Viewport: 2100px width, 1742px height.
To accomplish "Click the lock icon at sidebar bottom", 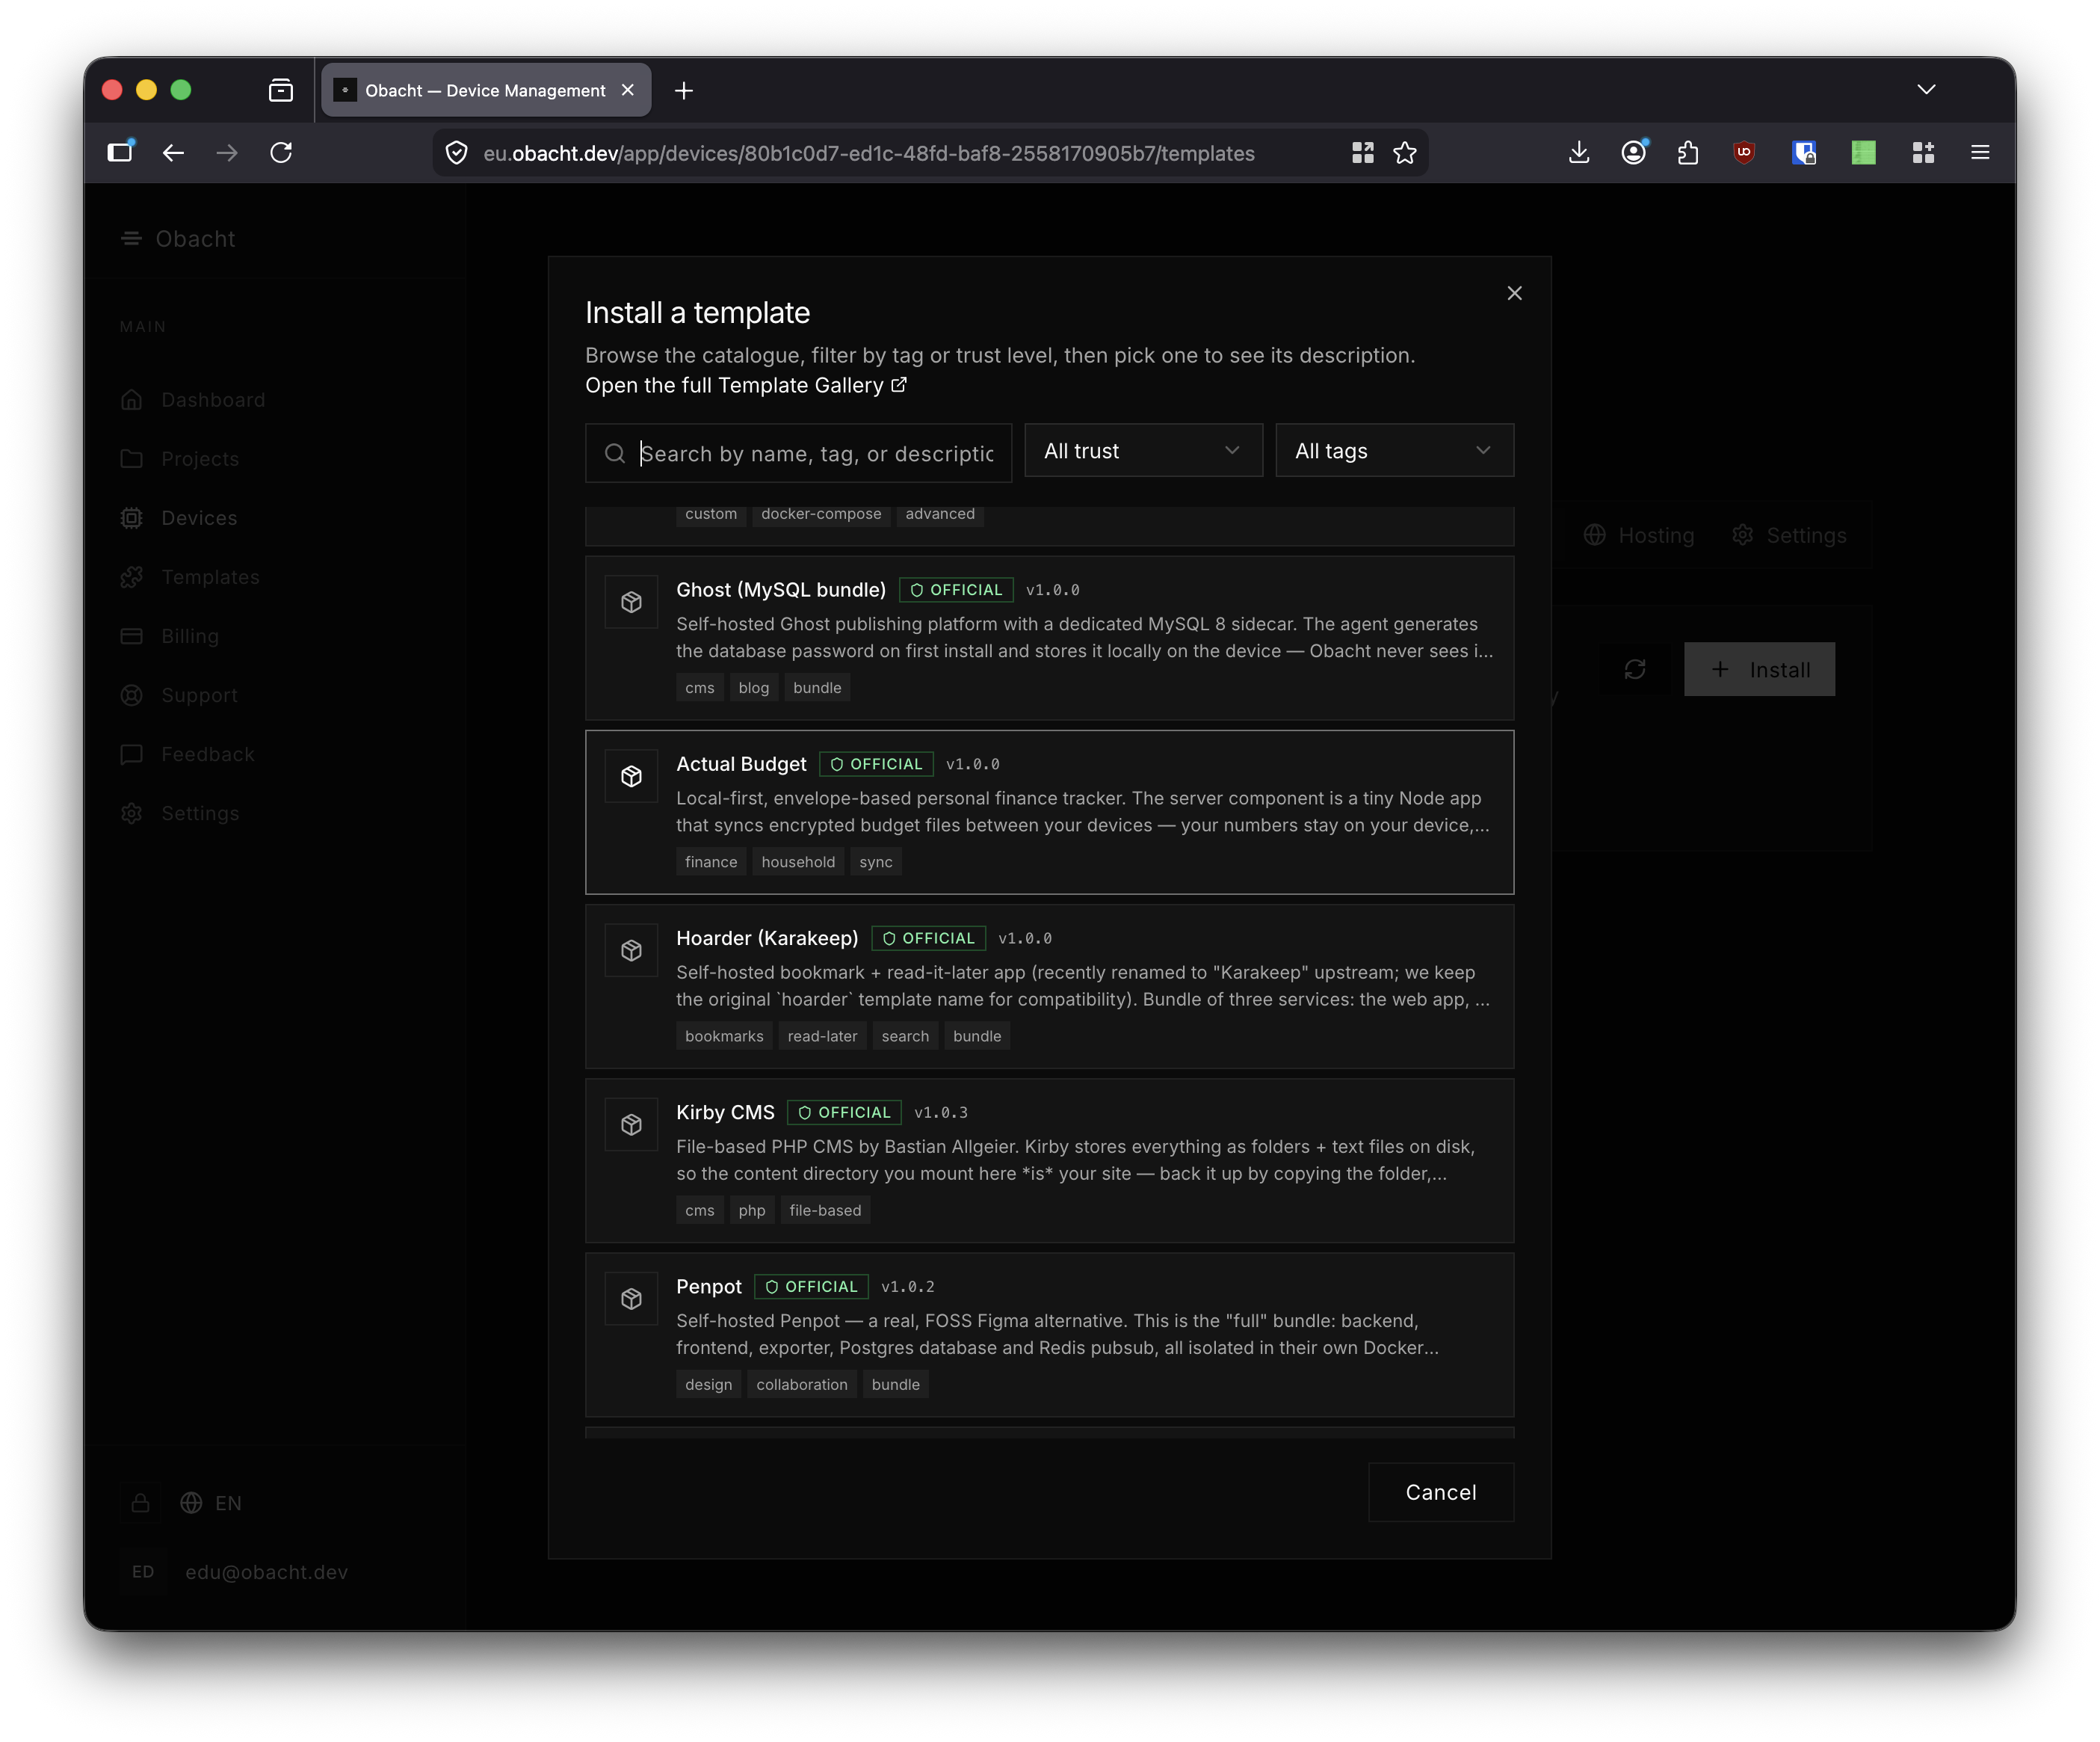I will tap(141, 1503).
